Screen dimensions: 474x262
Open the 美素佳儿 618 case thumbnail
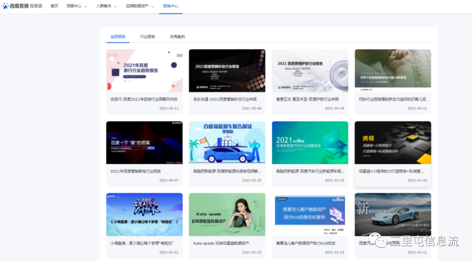[310, 214]
